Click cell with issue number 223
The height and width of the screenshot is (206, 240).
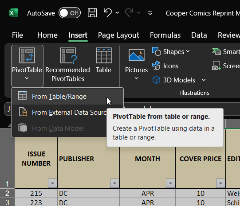coord(36,202)
